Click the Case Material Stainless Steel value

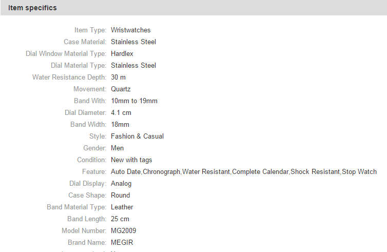pos(133,42)
